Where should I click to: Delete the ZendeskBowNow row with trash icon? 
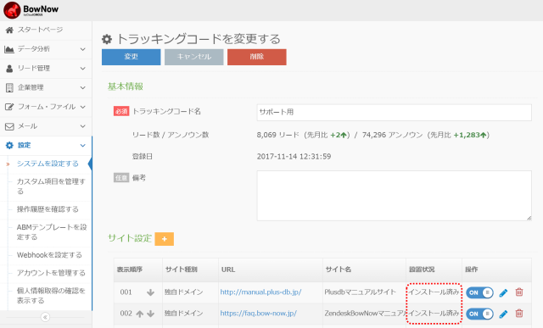point(519,314)
